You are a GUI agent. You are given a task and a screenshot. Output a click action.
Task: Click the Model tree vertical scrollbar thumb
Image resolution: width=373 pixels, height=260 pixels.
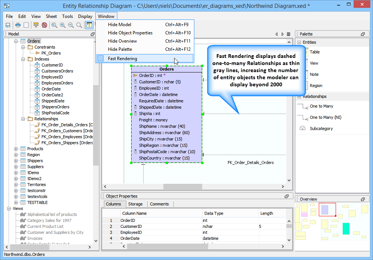(96, 125)
